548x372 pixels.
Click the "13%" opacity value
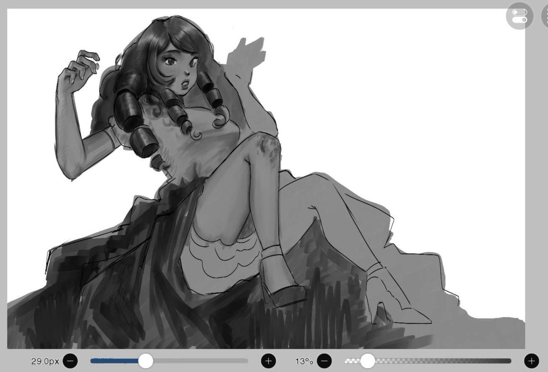pyautogui.click(x=304, y=361)
